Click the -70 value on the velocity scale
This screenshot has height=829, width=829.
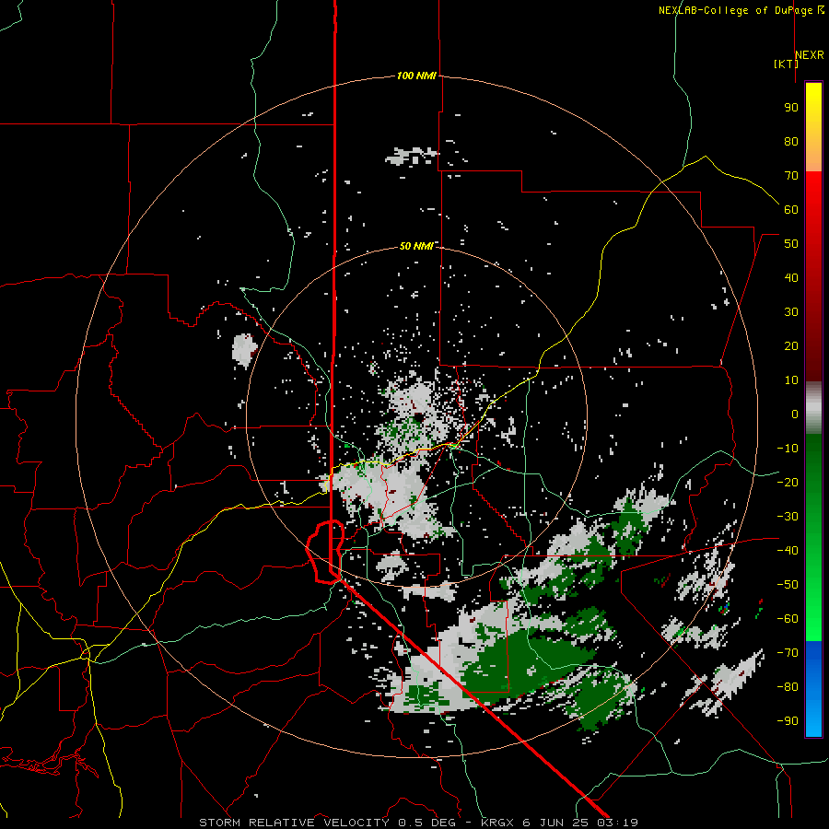788,653
